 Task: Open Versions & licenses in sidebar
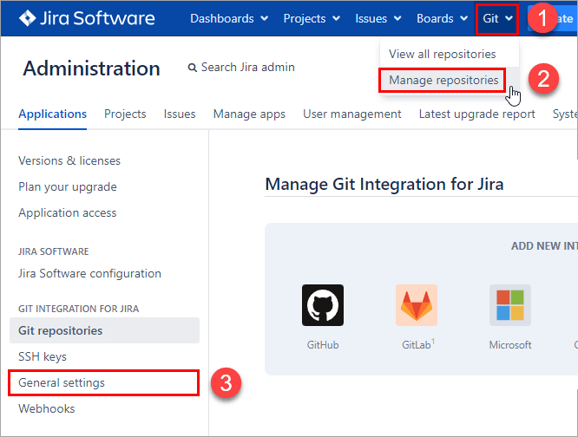coord(69,161)
